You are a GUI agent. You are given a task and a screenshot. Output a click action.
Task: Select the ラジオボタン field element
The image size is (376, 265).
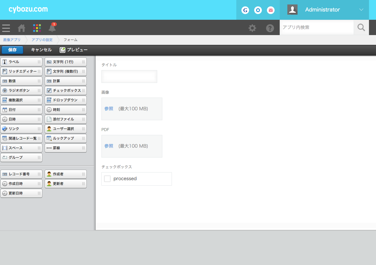click(21, 91)
